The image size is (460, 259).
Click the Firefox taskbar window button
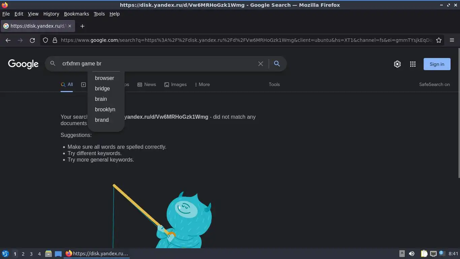tap(97, 254)
